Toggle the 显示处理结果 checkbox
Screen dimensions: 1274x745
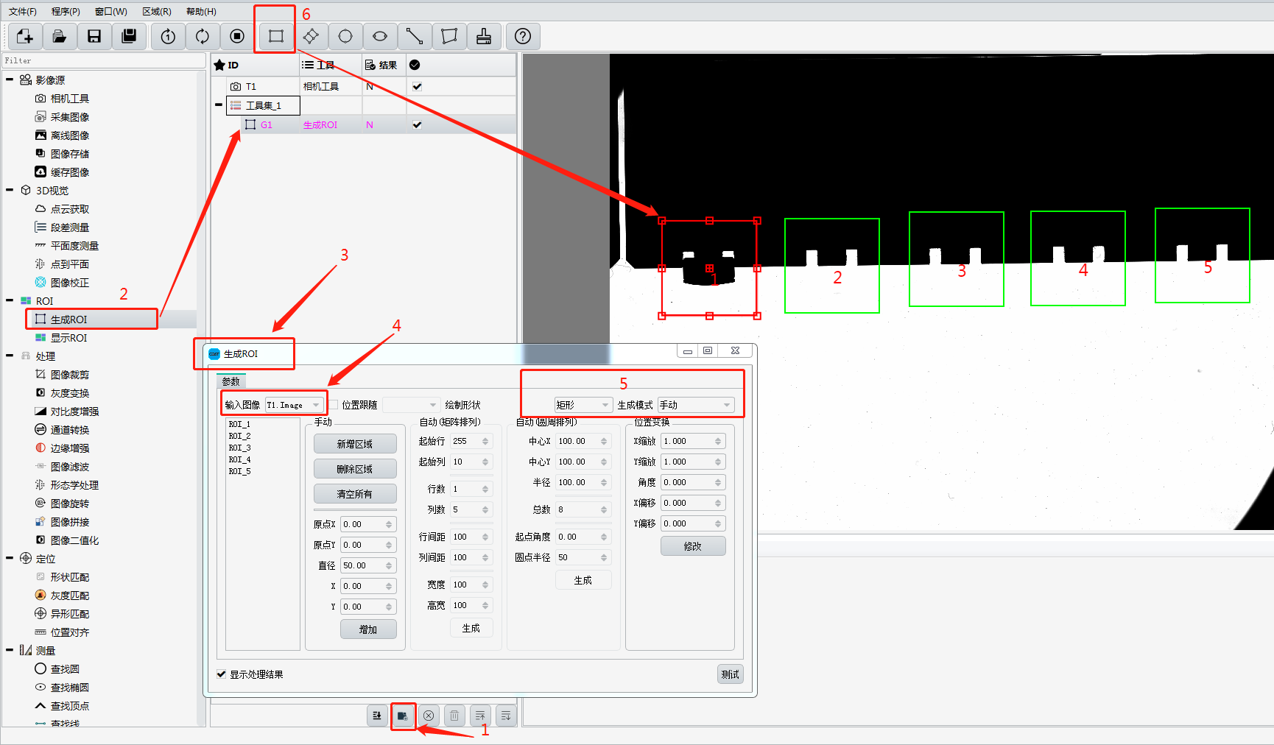point(221,674)
